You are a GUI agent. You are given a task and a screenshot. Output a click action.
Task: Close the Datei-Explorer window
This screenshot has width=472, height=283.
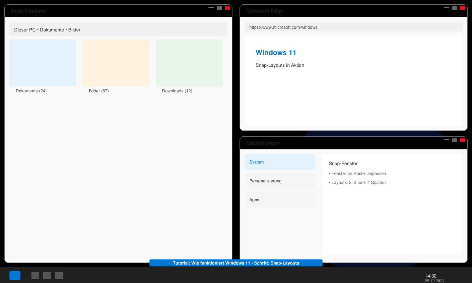pyautogui.click(x=227, y=8)
